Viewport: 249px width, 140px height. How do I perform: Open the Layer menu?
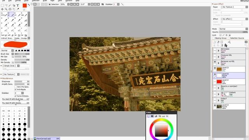coord(26,1)
